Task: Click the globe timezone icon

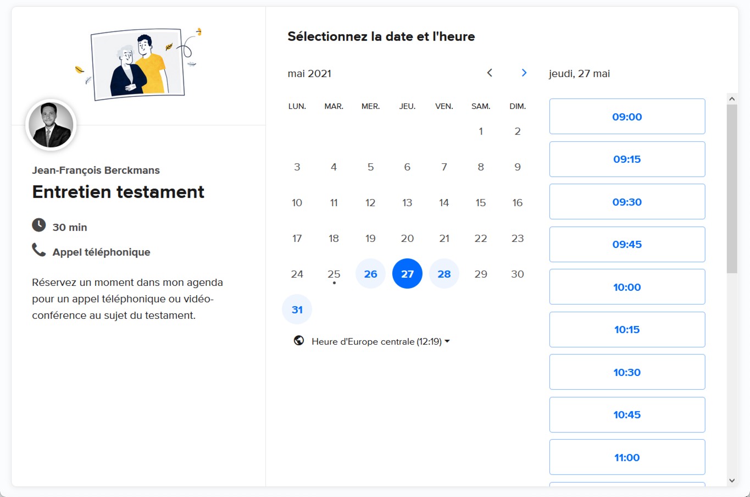Action: tap(299, 341)
